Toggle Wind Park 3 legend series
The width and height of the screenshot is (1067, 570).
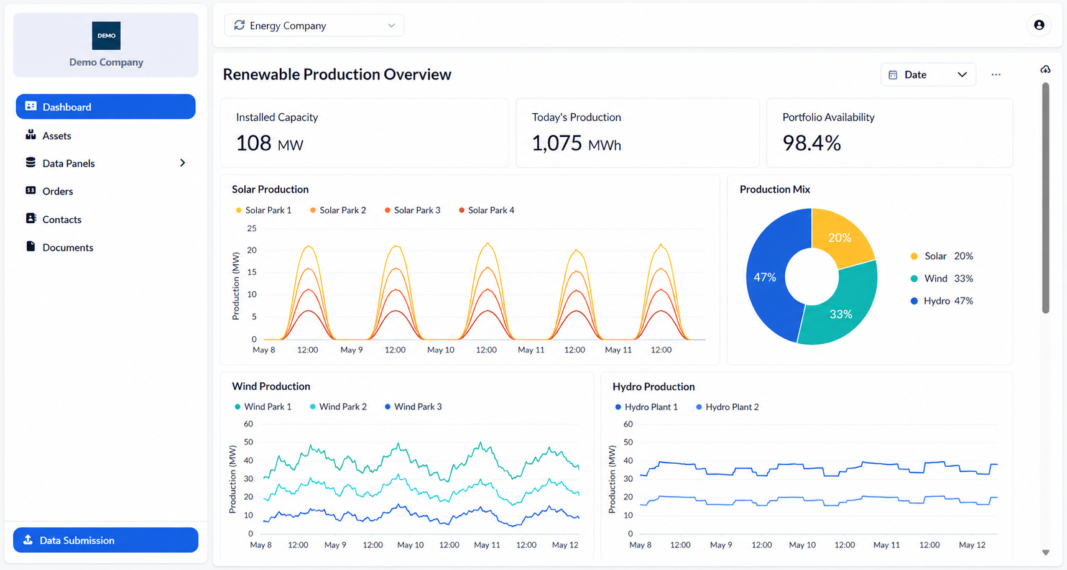coord(413,407)
